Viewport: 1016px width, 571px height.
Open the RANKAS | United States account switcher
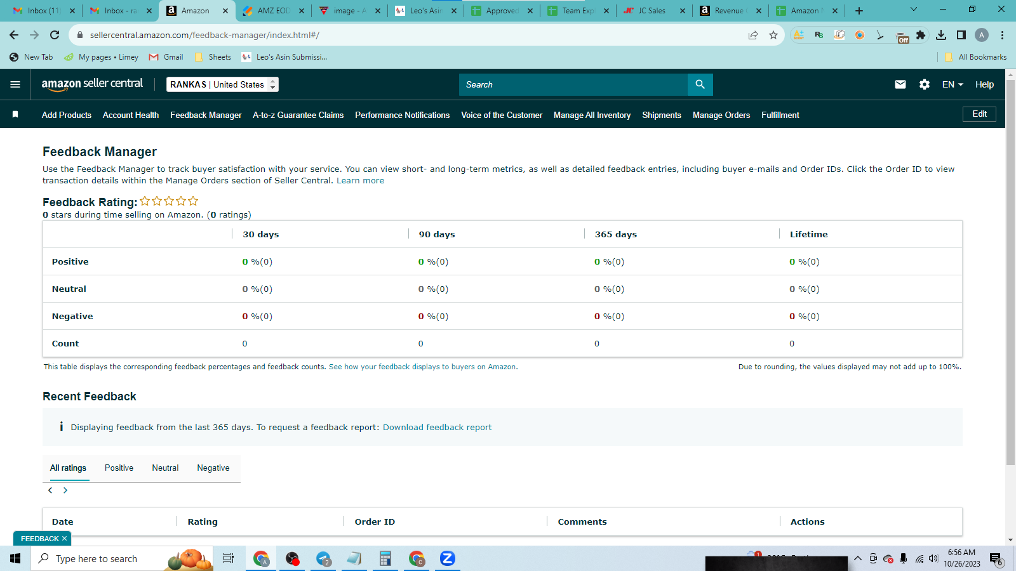222,84
